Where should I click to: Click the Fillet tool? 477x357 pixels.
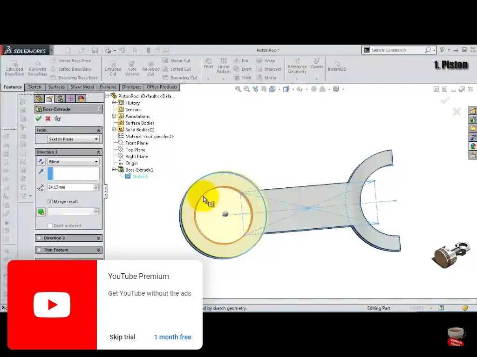[208, 64]
